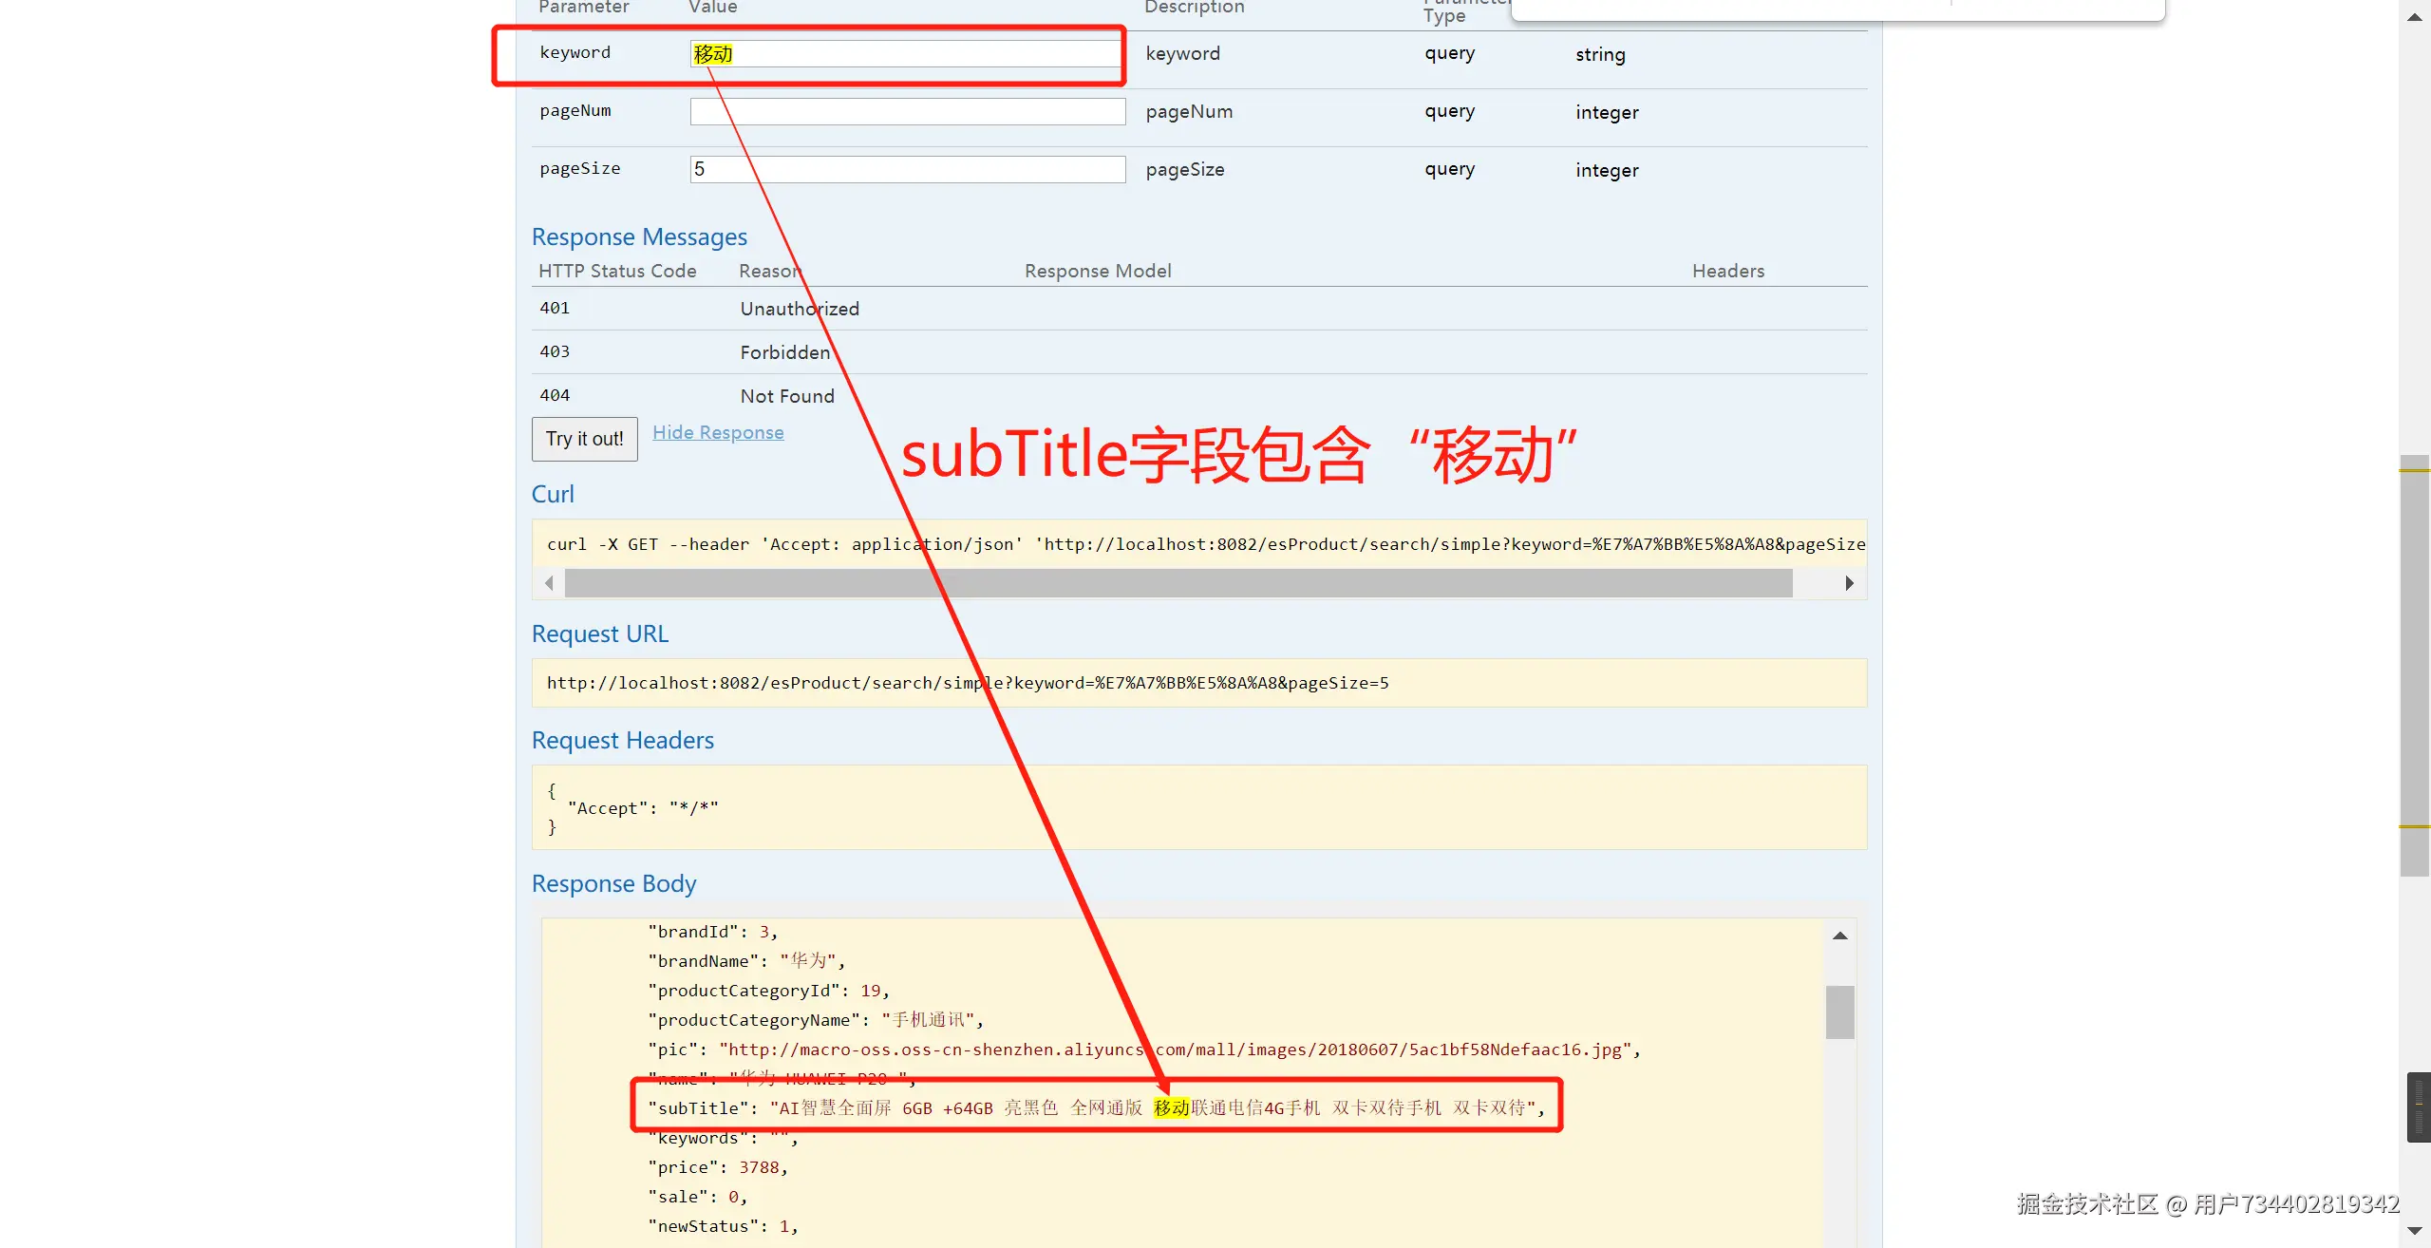Click the Response Messages heading
This screenshot has width=2431, height=1248.
[x=639, y=236]
